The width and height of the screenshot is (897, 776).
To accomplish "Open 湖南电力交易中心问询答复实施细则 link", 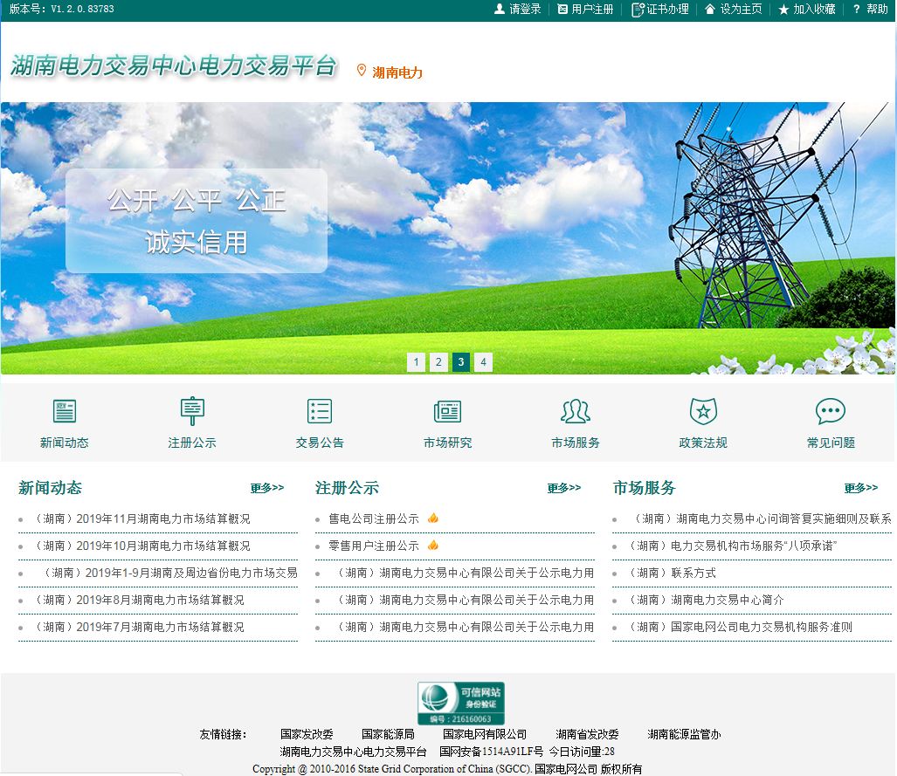I will (x=762, y=518).
